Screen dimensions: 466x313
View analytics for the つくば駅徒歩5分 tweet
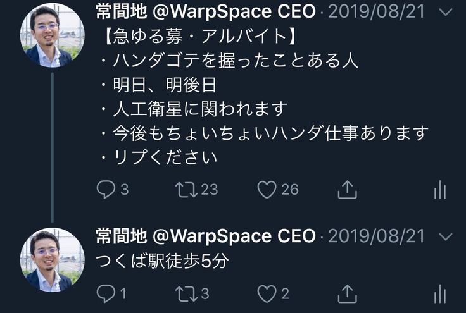[440, 293]
